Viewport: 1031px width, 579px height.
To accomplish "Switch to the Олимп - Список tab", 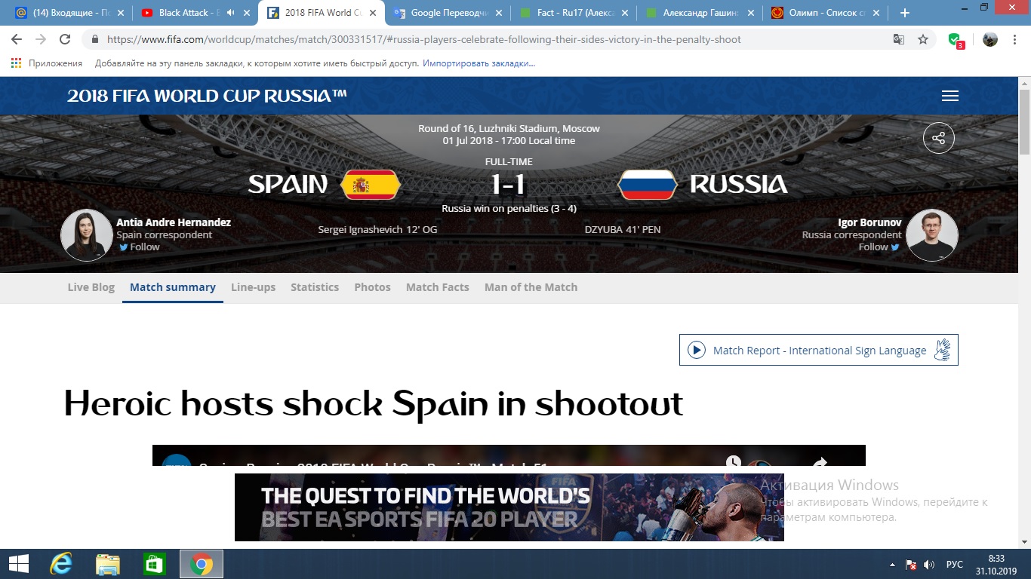I will 825,13.
